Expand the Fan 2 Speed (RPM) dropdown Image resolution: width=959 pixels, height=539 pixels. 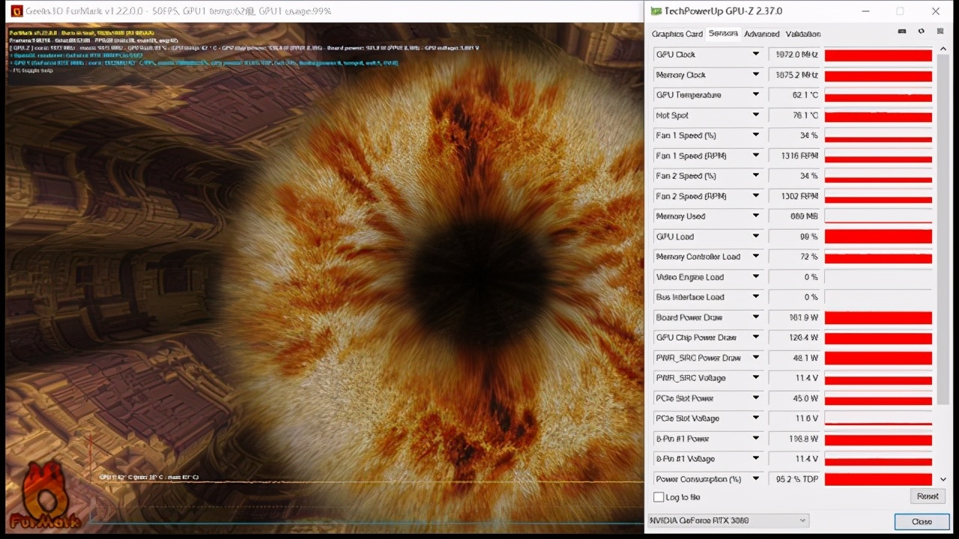(756, 196)
